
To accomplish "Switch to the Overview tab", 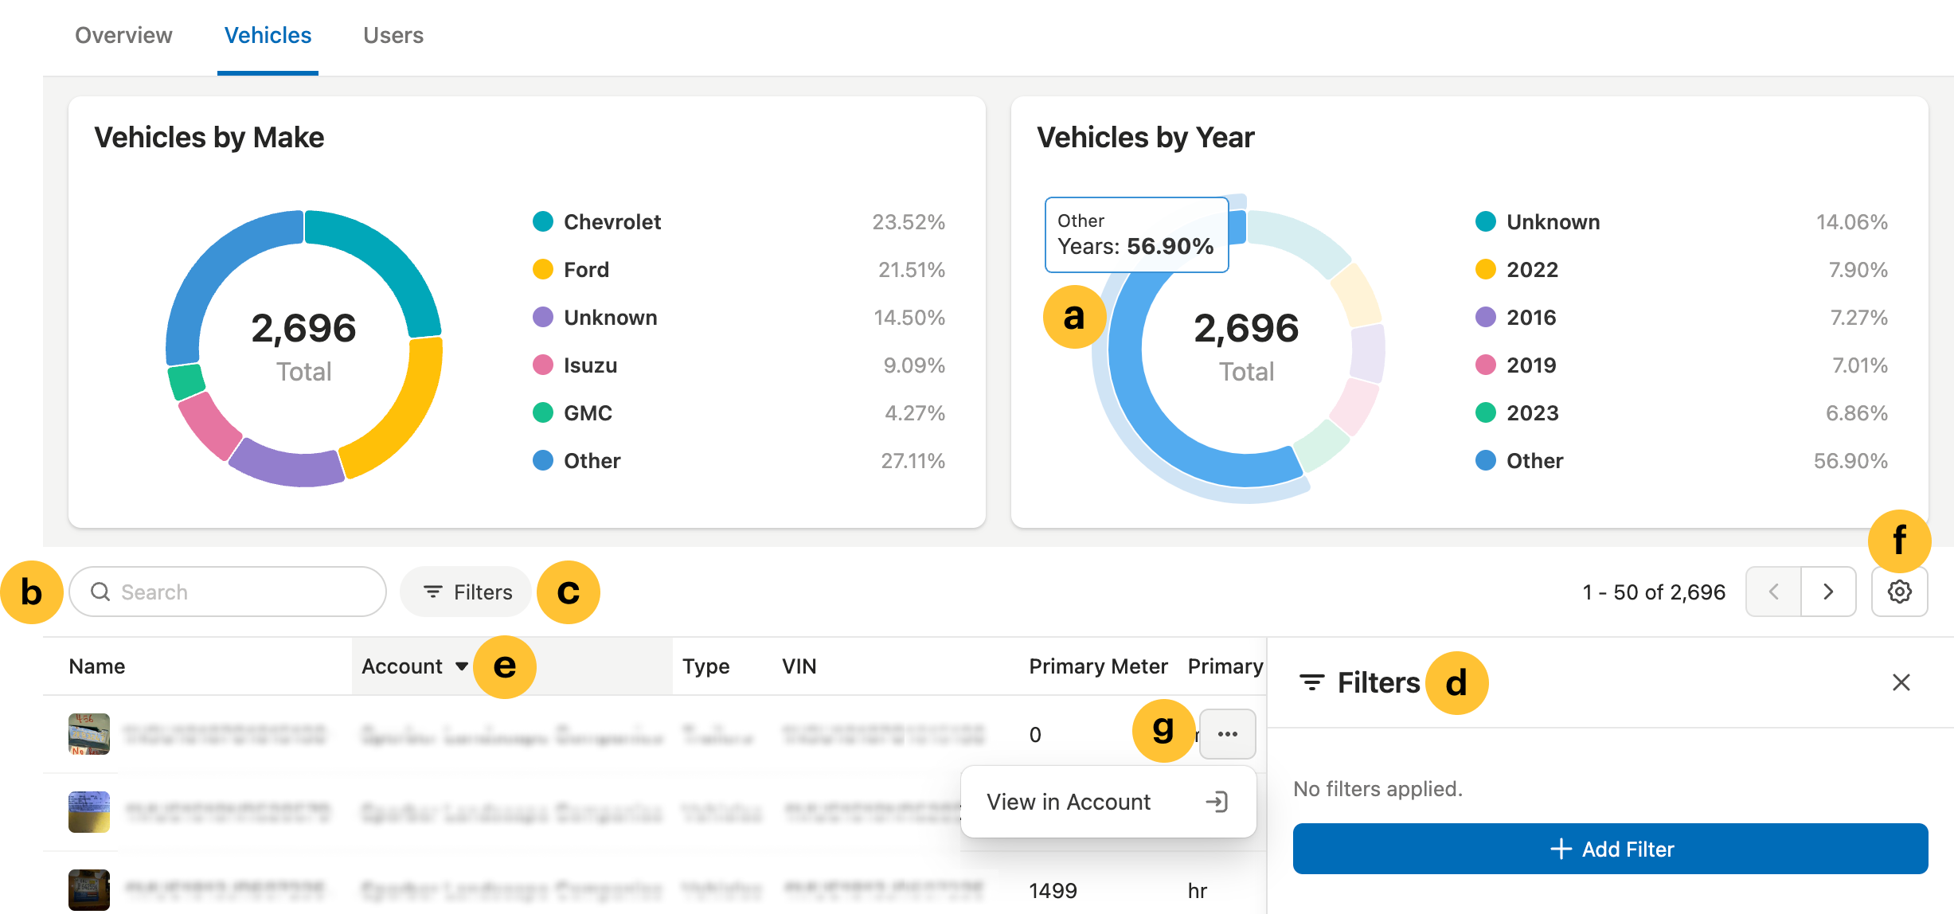I will point(123,35).
